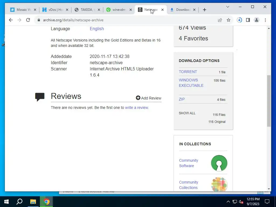
Task: Download the TORRENT file
Action: pos(188,72)
